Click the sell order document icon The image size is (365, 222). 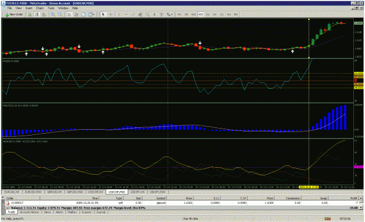[x=8, y=203]
